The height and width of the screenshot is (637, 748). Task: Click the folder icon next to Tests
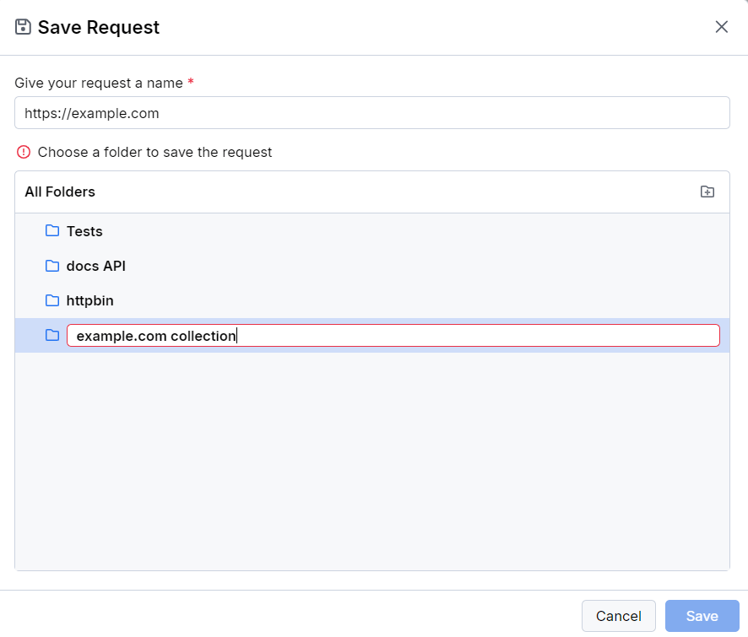tap(51, 231)
